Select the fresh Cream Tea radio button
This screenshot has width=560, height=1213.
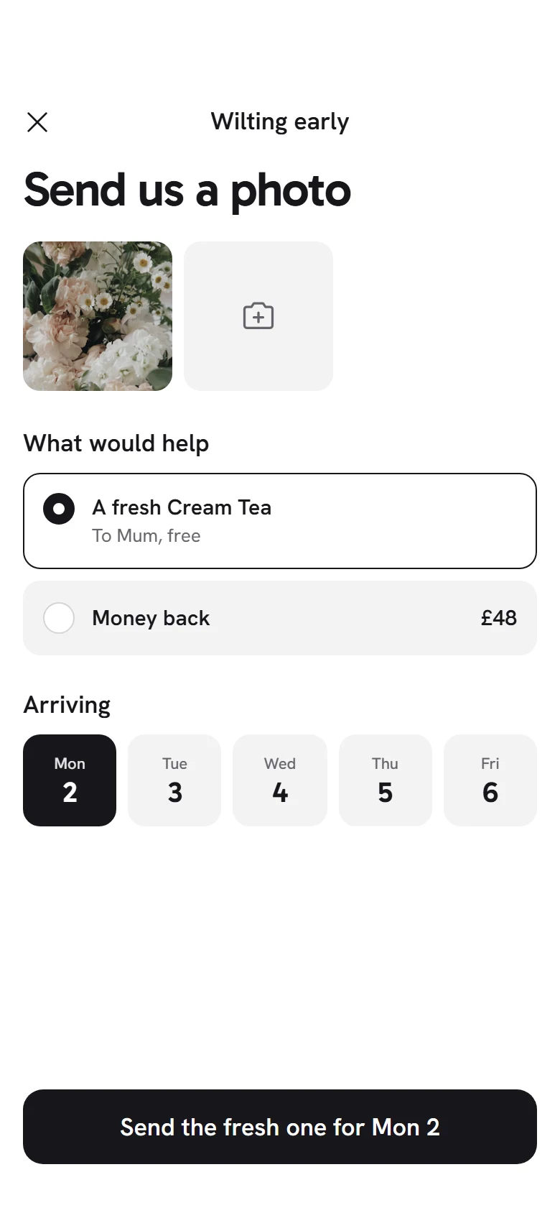click(59, 509)
